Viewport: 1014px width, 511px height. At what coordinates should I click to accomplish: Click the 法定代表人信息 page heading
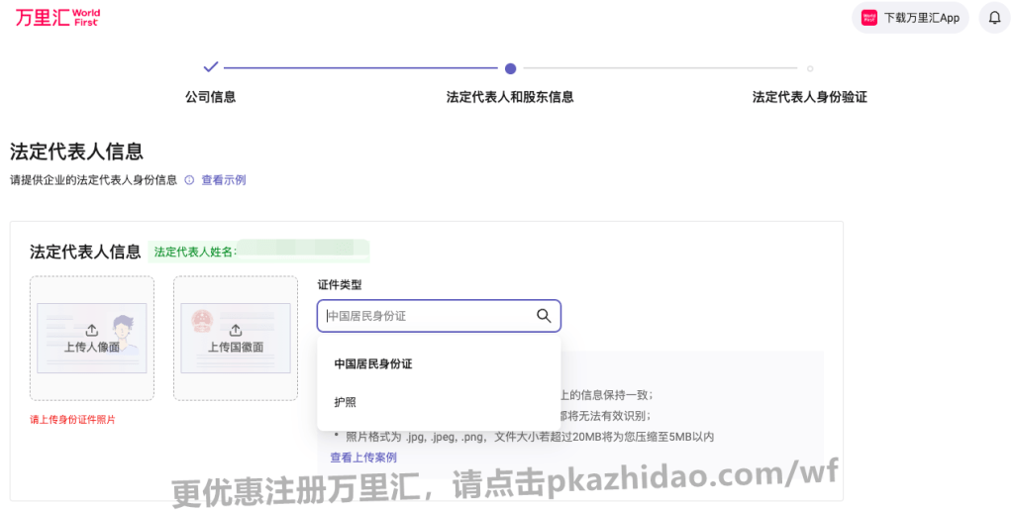(76, 152)
